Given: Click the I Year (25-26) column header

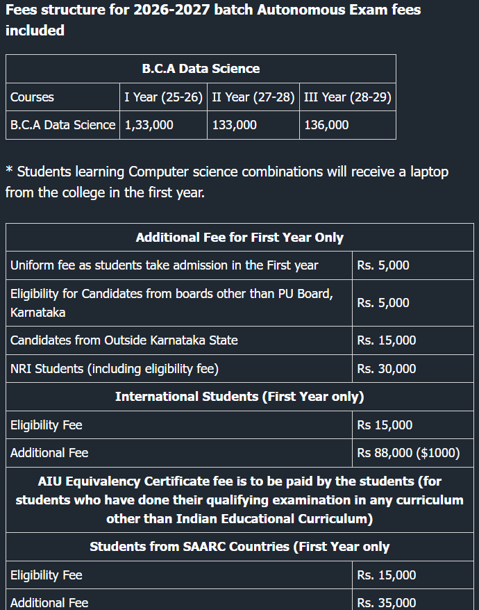Looking at the screenshot, I should click(x=163, y=97).
